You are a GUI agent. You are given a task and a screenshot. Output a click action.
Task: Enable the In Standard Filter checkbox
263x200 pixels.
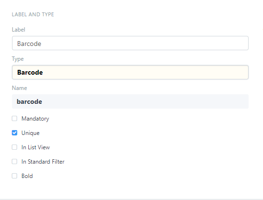(14, 162)
